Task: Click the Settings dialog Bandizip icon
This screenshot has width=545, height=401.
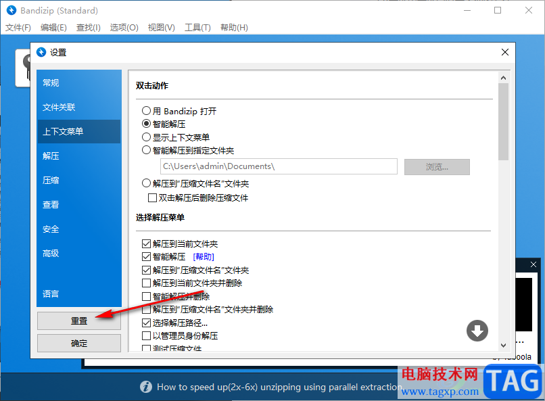Action: [41, 52]
